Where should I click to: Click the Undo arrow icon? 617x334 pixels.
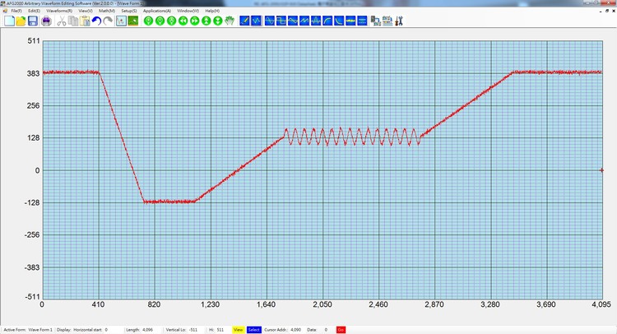point(96,21)
